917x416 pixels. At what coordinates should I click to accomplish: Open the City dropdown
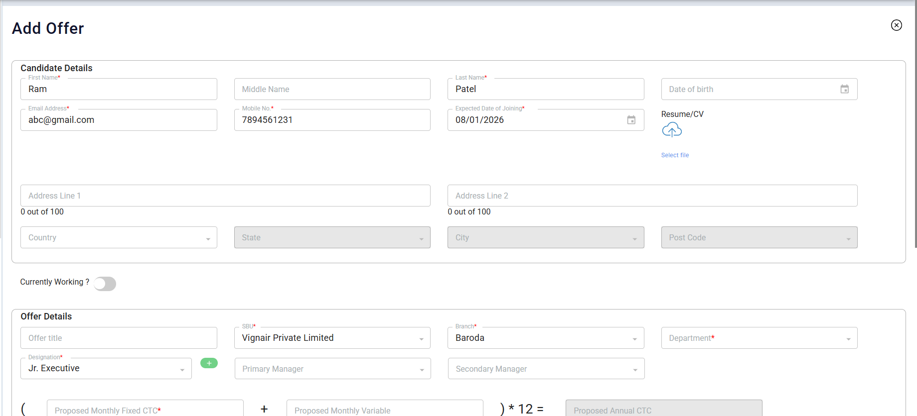tap(546, 237)
